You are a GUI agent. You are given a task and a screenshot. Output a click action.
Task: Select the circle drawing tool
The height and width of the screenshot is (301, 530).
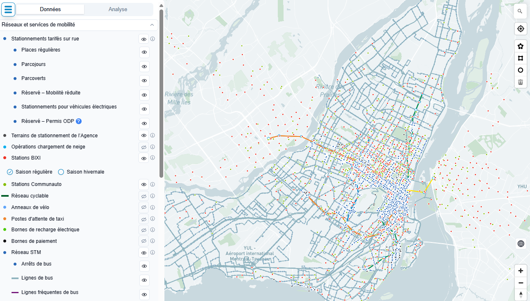pyautogui.click(x=521, y=70)
